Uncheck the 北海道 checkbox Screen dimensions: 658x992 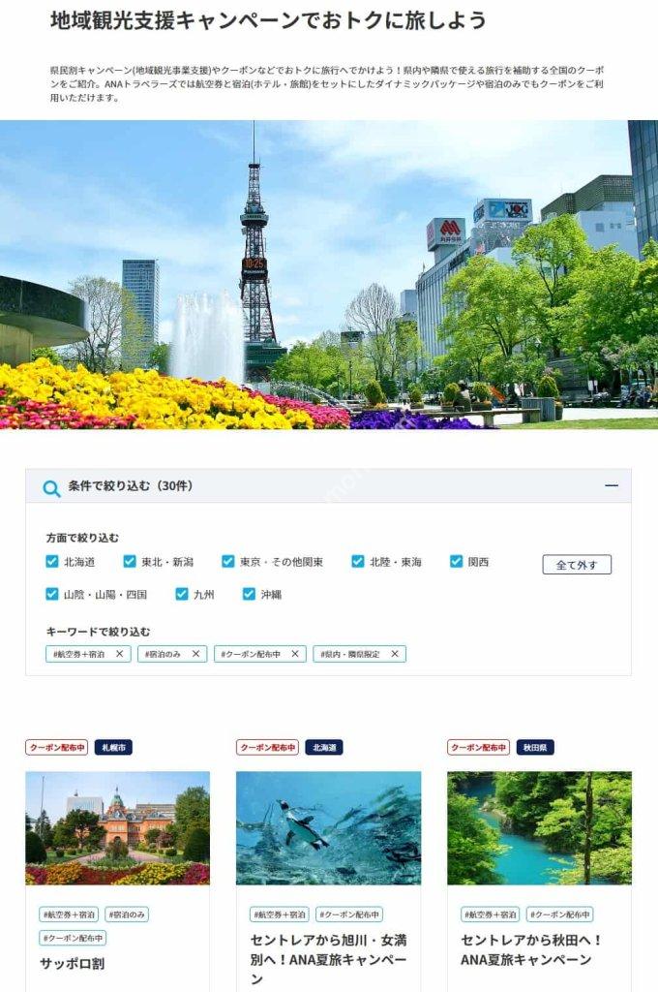coord(52,561)
